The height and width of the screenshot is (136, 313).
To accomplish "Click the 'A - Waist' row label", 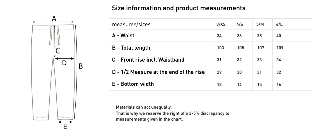I will [123, 35].
